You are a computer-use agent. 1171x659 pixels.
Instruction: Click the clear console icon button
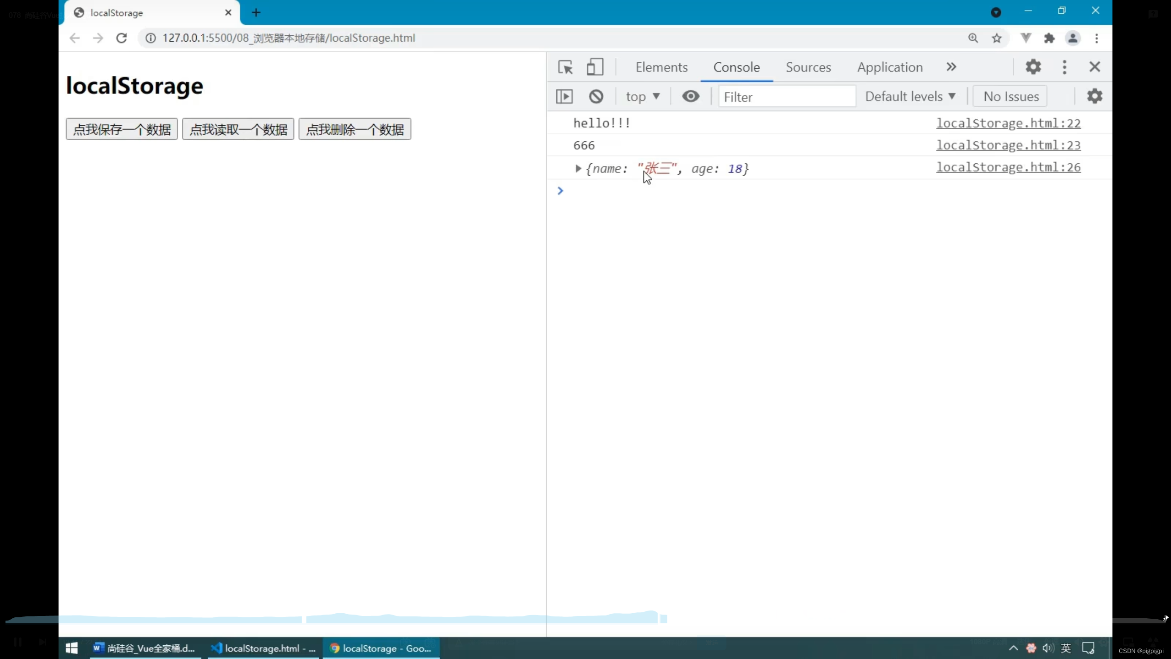click(x=596, y=97)
